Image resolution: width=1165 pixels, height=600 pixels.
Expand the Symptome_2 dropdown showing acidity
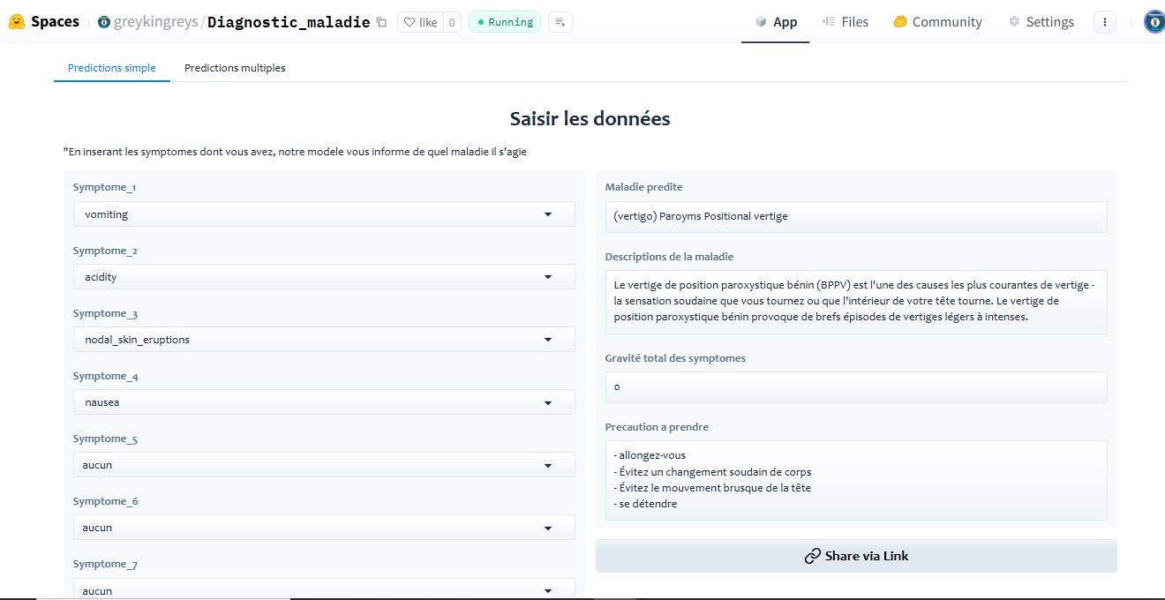[324, 277]
